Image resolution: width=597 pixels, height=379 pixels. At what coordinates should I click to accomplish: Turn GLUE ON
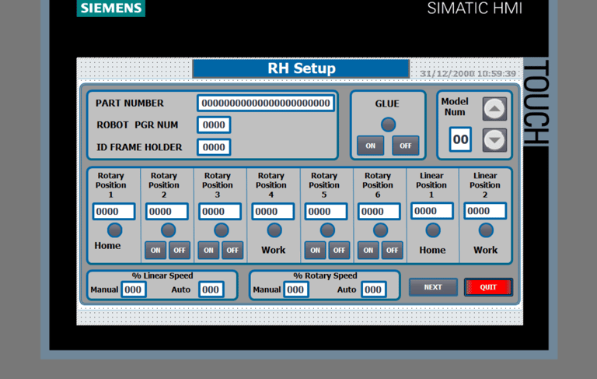coord(371,146)
